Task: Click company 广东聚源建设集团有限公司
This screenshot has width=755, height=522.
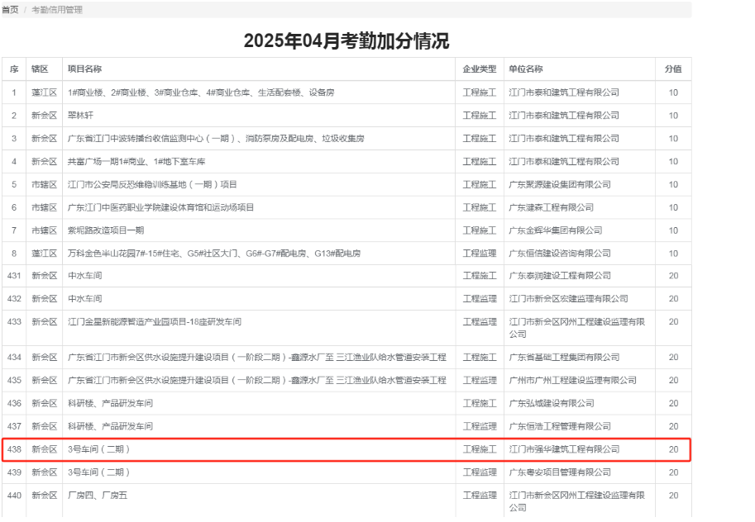Action: 560,185
